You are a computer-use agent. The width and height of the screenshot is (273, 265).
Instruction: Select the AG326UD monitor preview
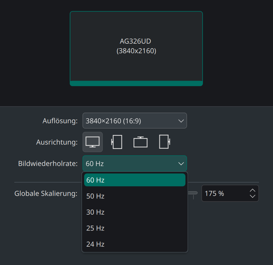click(136, 49)
